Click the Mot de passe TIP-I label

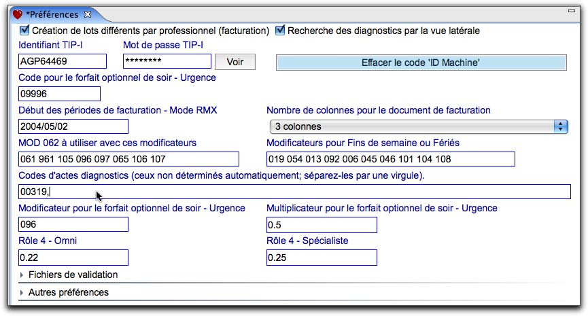tap(163, 45)
